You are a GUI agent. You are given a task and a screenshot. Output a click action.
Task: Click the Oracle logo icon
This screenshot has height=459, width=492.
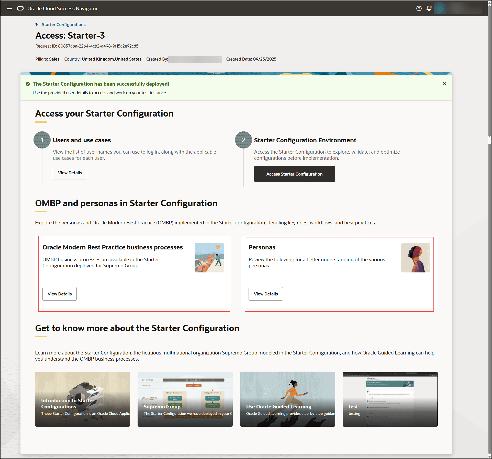[x=20, y=8]
